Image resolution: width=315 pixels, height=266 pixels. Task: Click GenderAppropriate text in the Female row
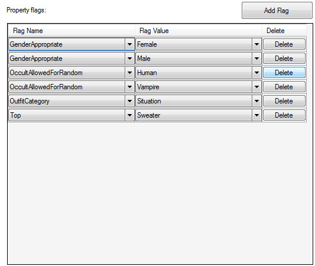coord(36,44)
